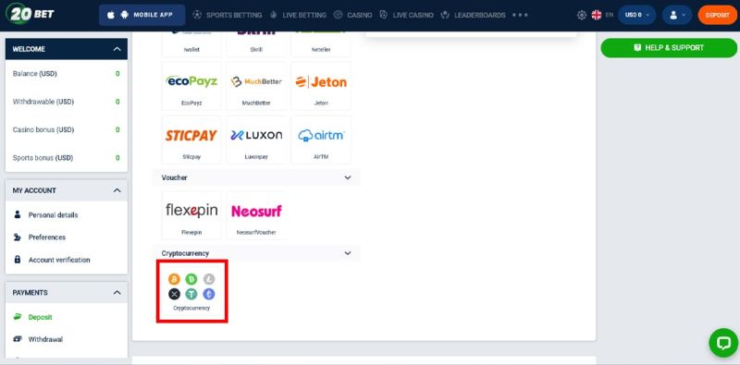Collapse the My Account panel

pyautogui.click(x=117, y=190)
